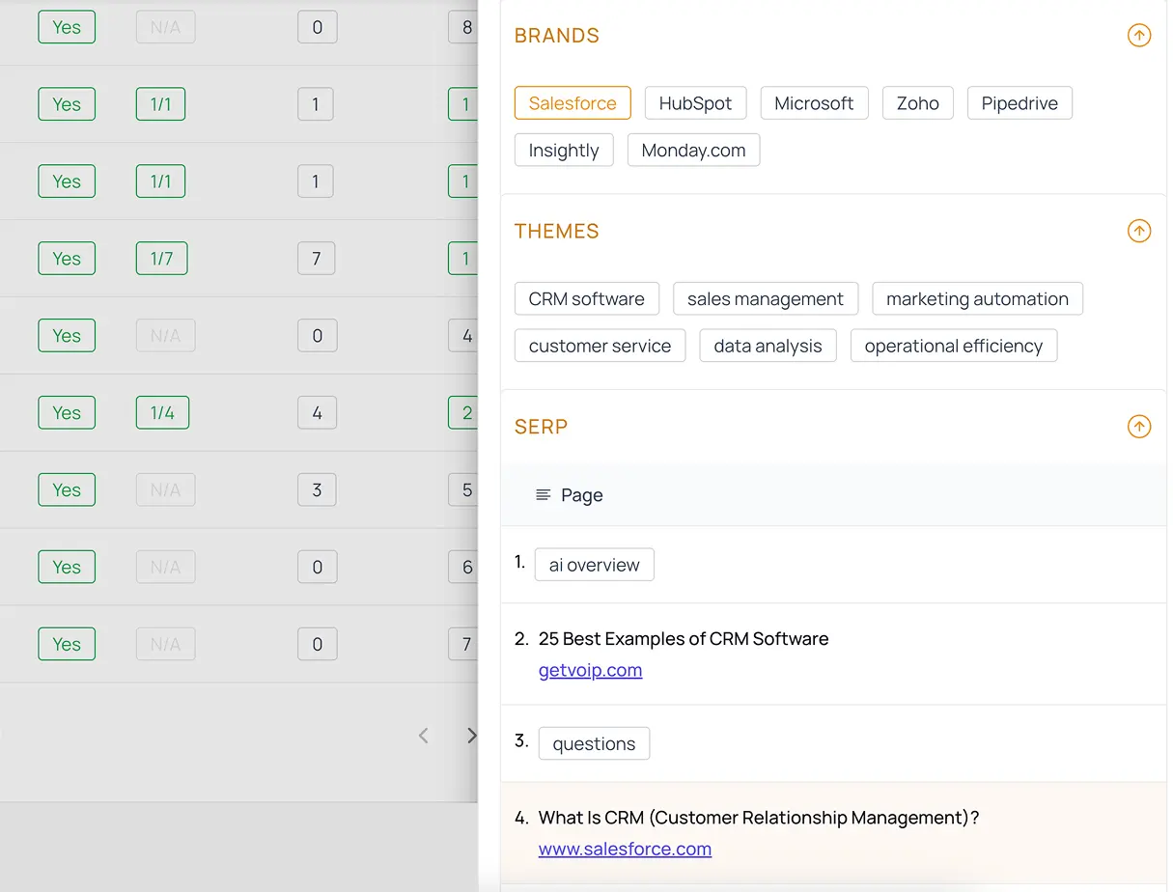Click the ai overview SERP tag
The height and width of the screenshot is (892, 1173).
[595, 566]
